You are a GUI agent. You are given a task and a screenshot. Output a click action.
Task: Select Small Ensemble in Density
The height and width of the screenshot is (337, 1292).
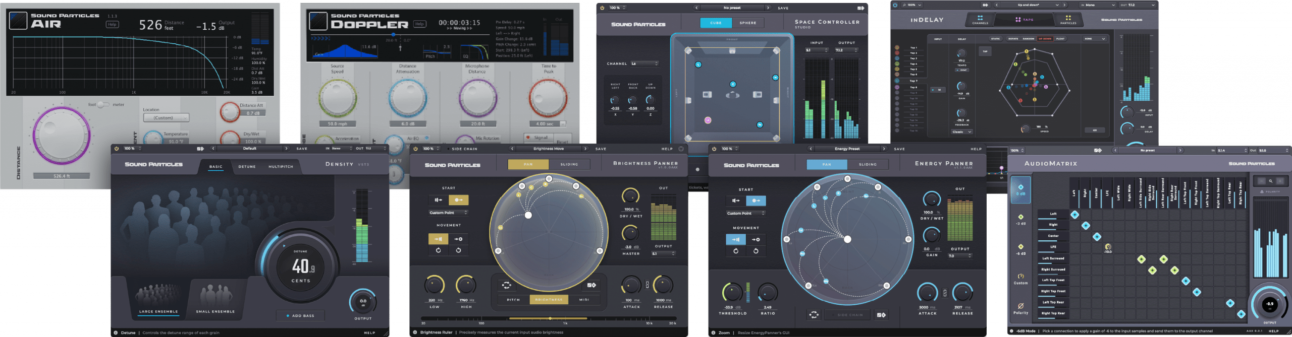pyautogui.click(x=216, y=300)
